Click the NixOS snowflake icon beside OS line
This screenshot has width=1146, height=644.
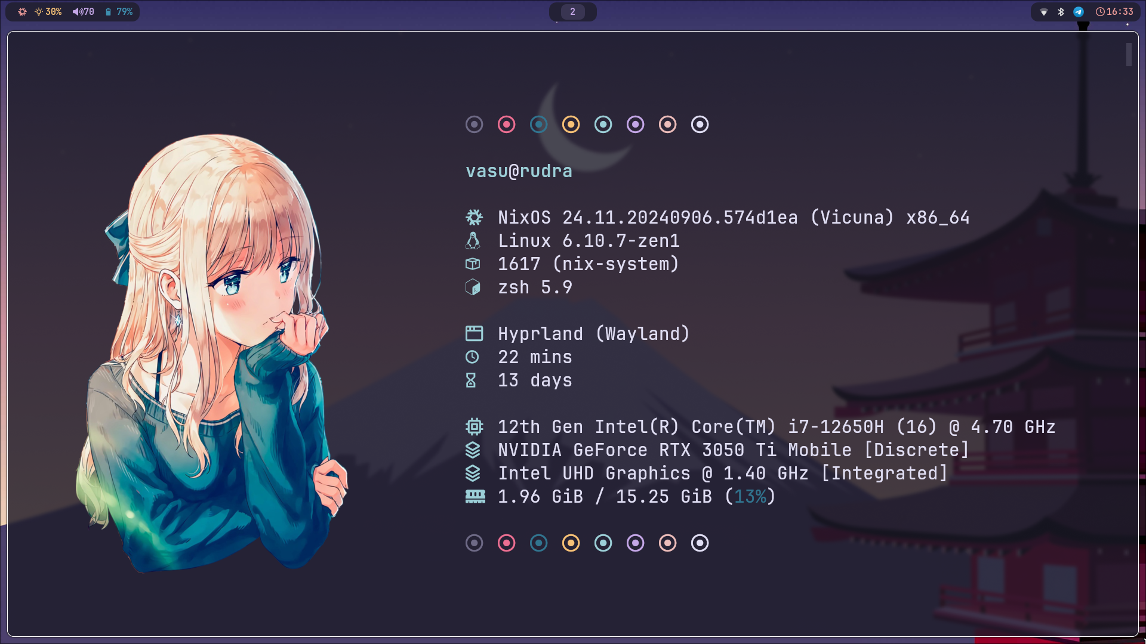click(x=474, y=218)
